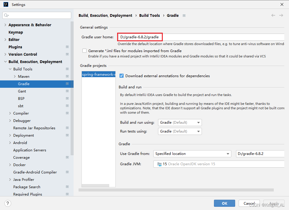Collapse Build, Execution, Deployment section
Screen dimensions: 289x210
[x=5, y=62]
